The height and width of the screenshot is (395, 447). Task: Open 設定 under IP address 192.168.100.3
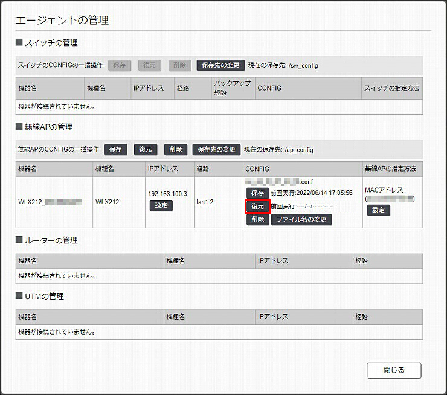tap(161, 205)
